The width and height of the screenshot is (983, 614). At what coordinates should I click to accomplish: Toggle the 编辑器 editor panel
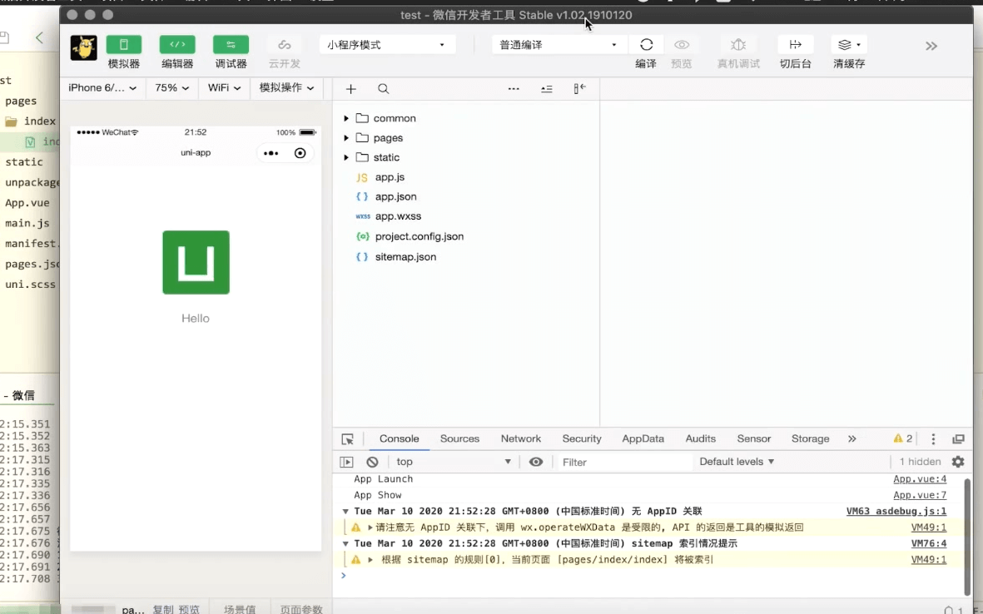point(177,44)
